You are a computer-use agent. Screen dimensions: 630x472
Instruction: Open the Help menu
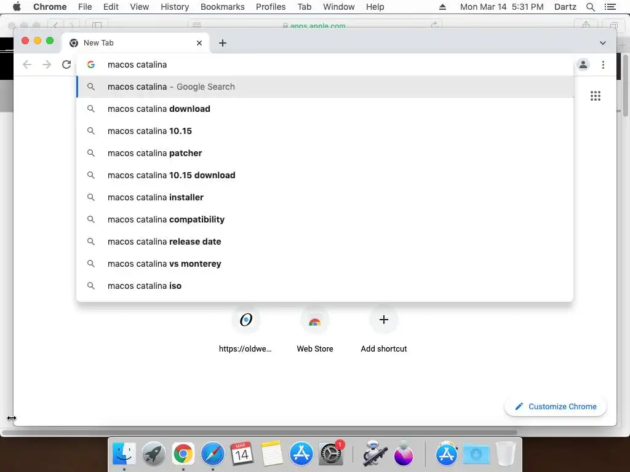pos(375,7)
